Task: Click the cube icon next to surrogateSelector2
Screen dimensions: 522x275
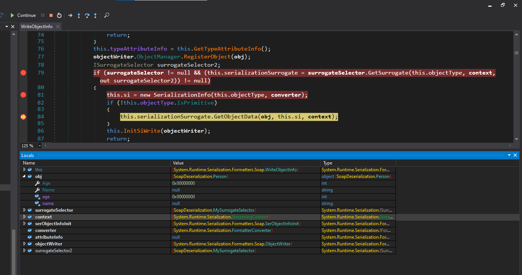Action: coord(30,251)
